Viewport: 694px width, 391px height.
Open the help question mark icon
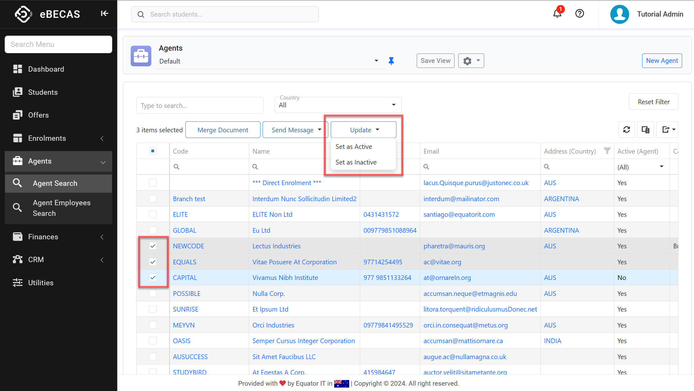tap(580, 14)
